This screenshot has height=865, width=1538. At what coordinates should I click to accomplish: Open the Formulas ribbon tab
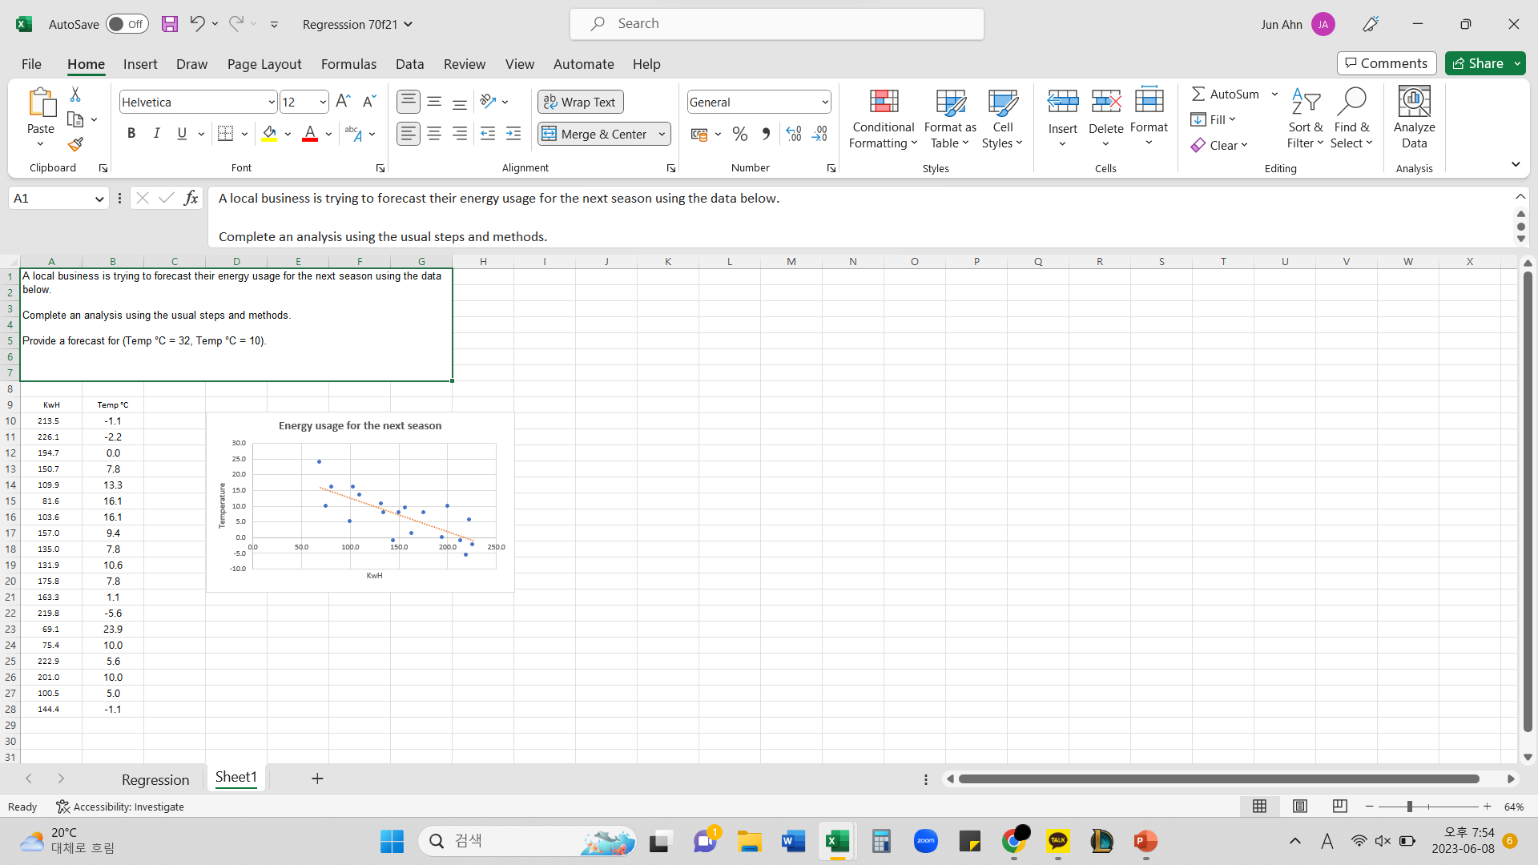point(348,64)
